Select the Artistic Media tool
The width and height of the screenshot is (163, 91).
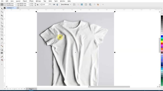[x=2, y=26]
